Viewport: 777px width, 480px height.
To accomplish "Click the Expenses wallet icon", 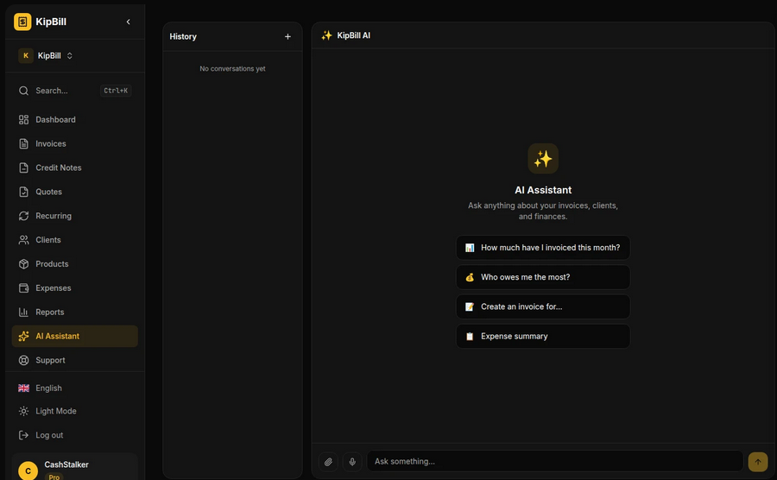I will [23, 287].
